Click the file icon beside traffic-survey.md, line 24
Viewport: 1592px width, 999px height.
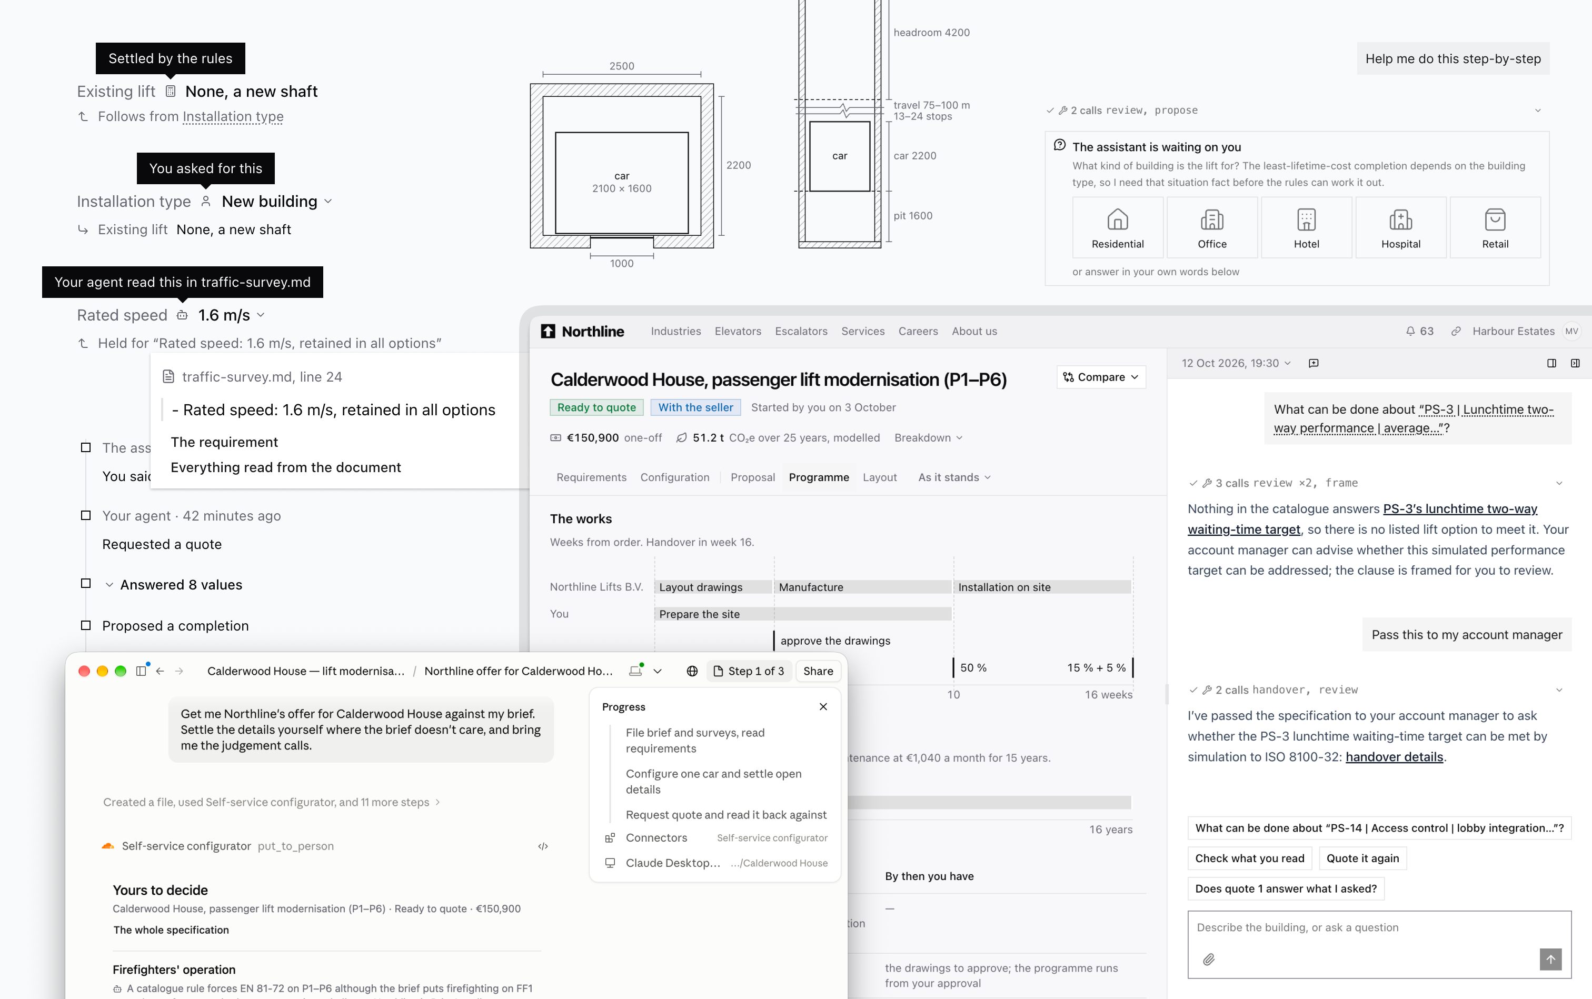[168, 377]
